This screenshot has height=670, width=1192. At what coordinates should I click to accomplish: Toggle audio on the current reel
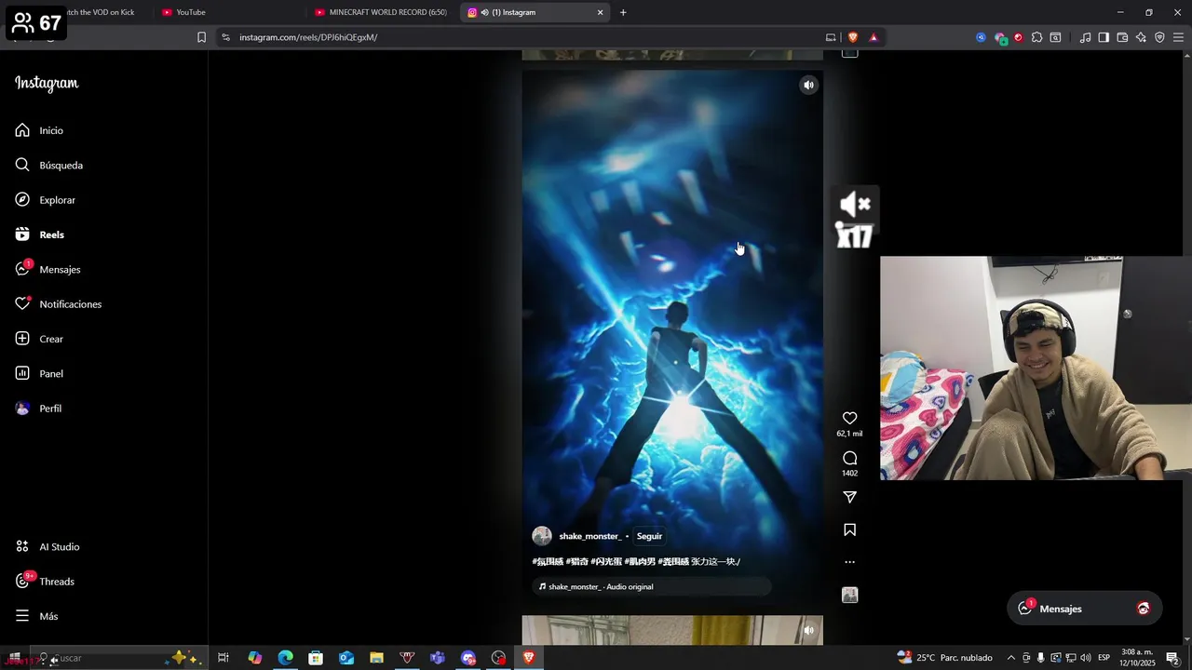pos(808,85)
